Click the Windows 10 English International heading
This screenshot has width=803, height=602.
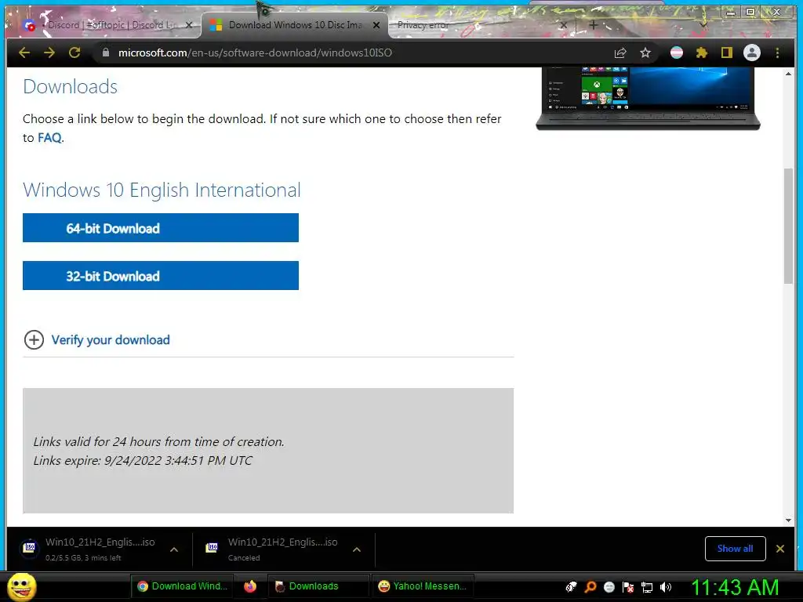point(162,190)
